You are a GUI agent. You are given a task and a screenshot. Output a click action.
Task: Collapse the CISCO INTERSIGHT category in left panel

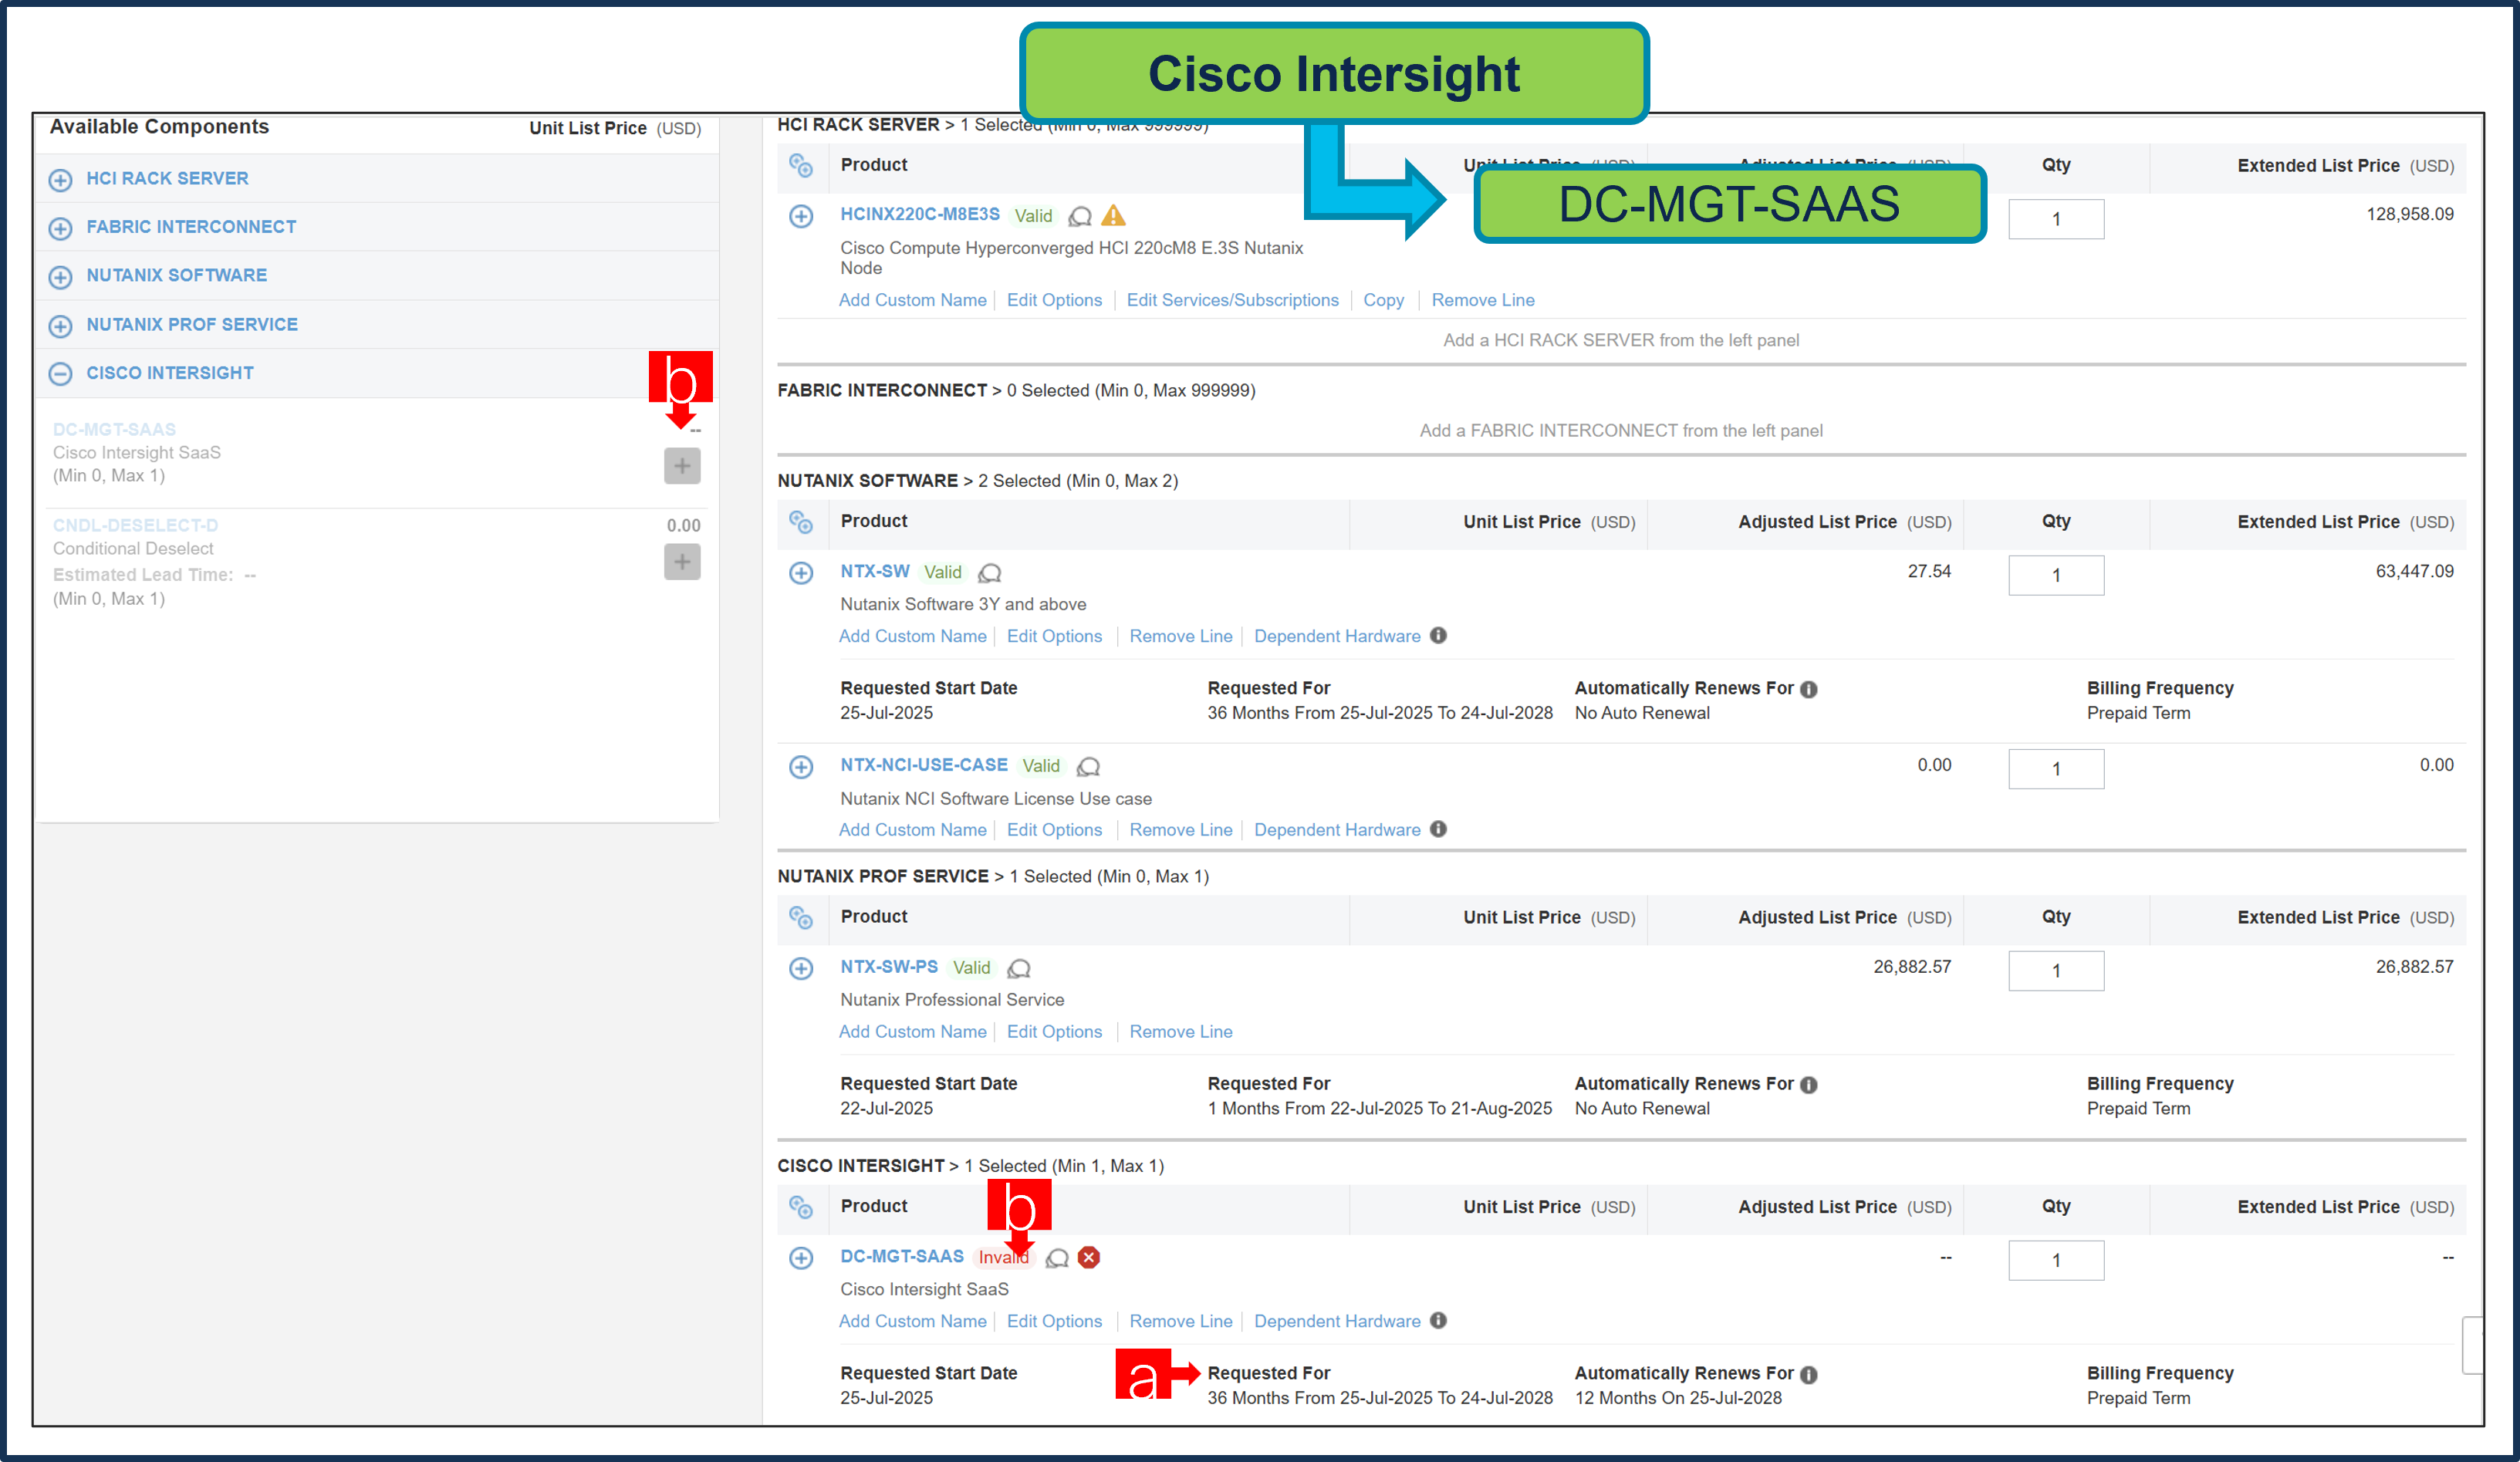[x=60, y=373]
